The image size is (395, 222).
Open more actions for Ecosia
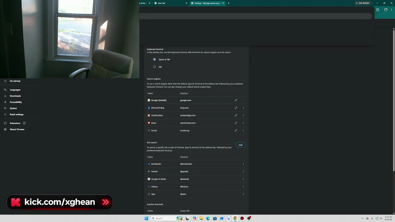[243, 130]
